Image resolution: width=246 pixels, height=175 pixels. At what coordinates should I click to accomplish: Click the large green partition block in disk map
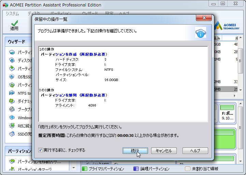tap(225, 139)
